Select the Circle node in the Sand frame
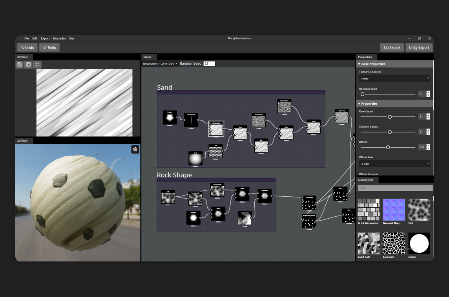The width and height of the screenshot is (449, 297). 195,158
